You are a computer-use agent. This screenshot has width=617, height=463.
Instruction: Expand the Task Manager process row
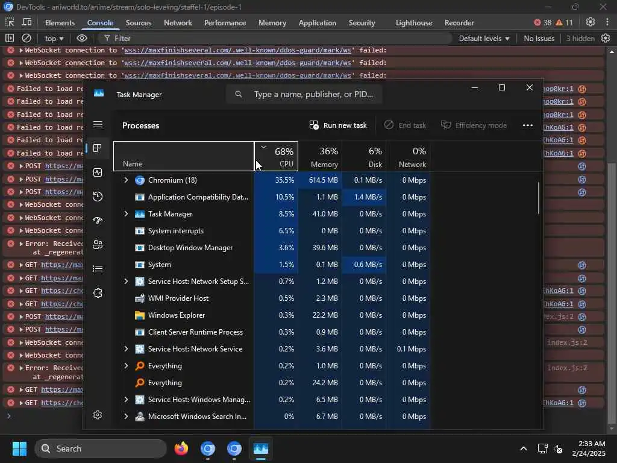(x=126, y=214)
